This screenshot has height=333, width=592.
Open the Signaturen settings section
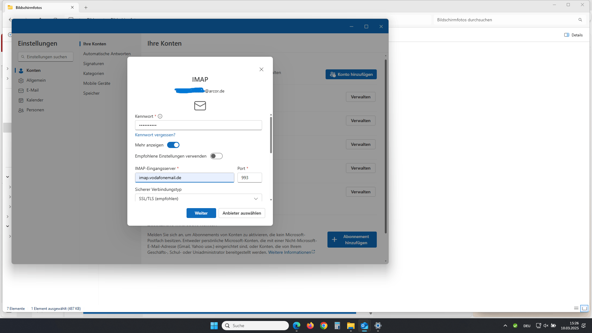(93, 64)
